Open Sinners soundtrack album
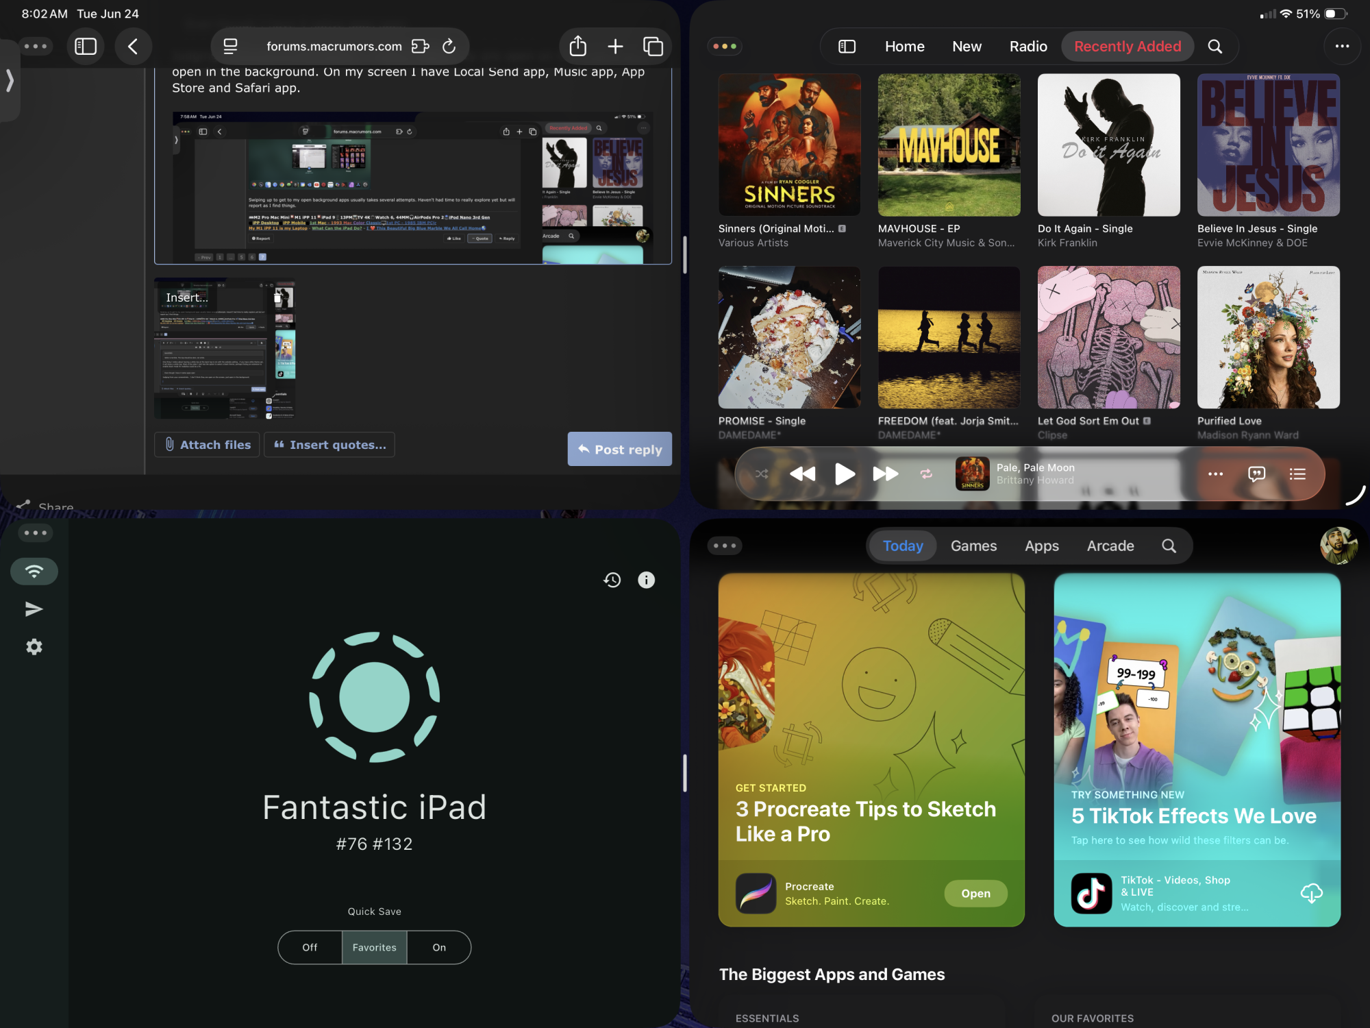This screenshot has height=1028, width=1370. point(789,145)
